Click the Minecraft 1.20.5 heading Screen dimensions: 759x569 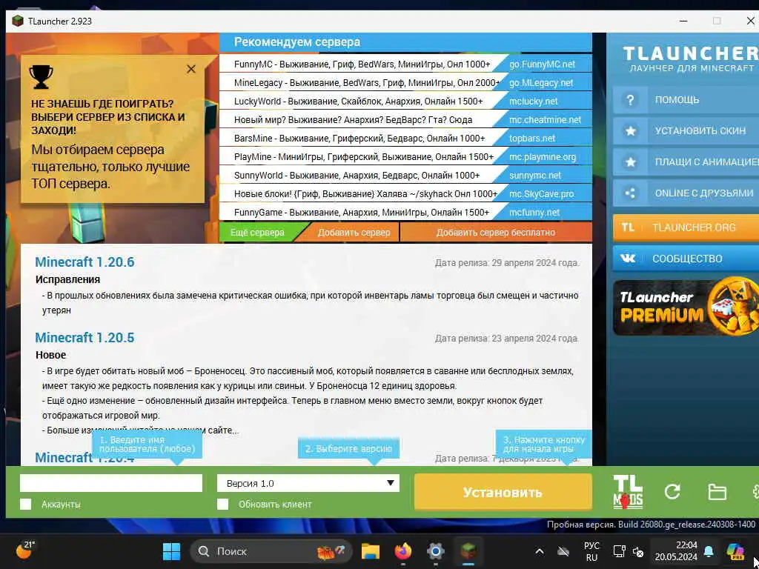coord(84,337)
